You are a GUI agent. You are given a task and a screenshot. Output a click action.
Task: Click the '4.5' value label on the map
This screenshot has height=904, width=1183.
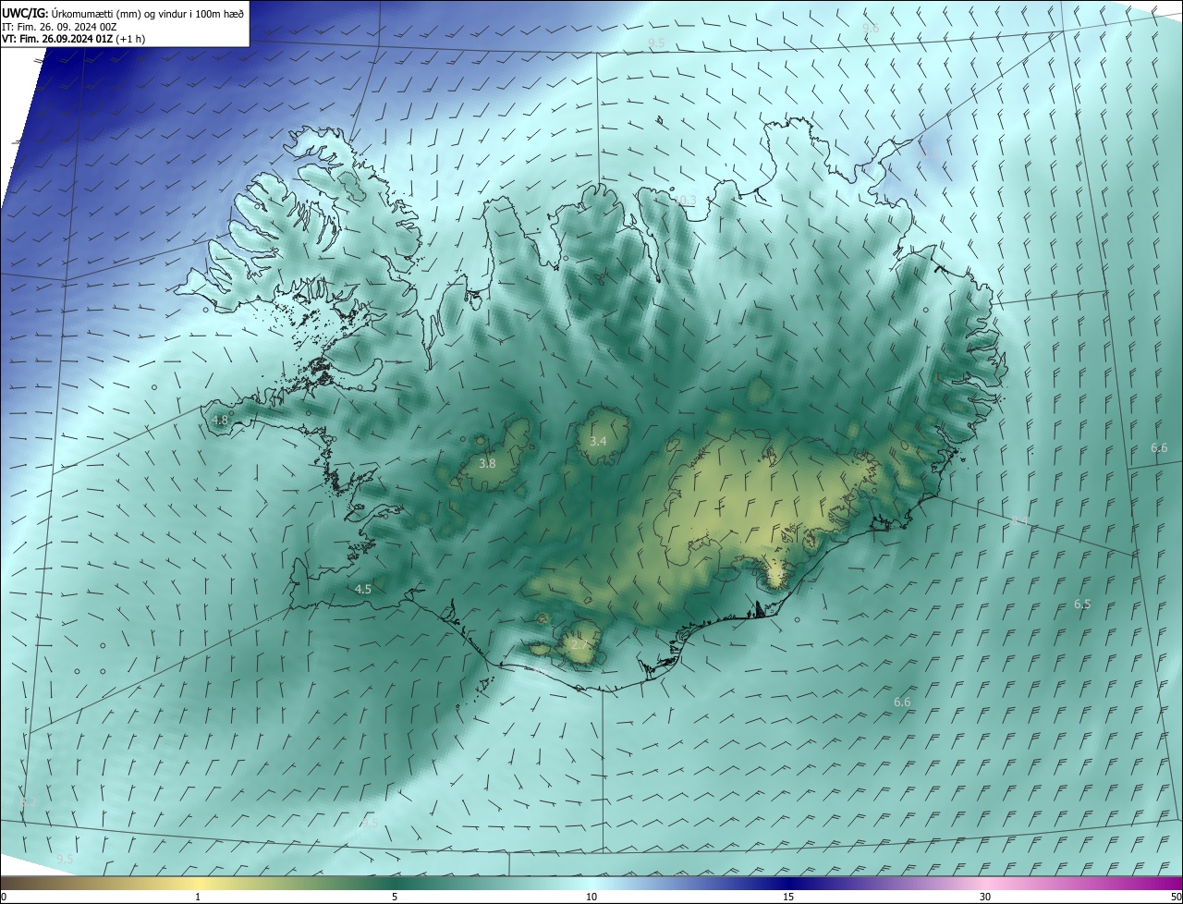coord(363,589)
